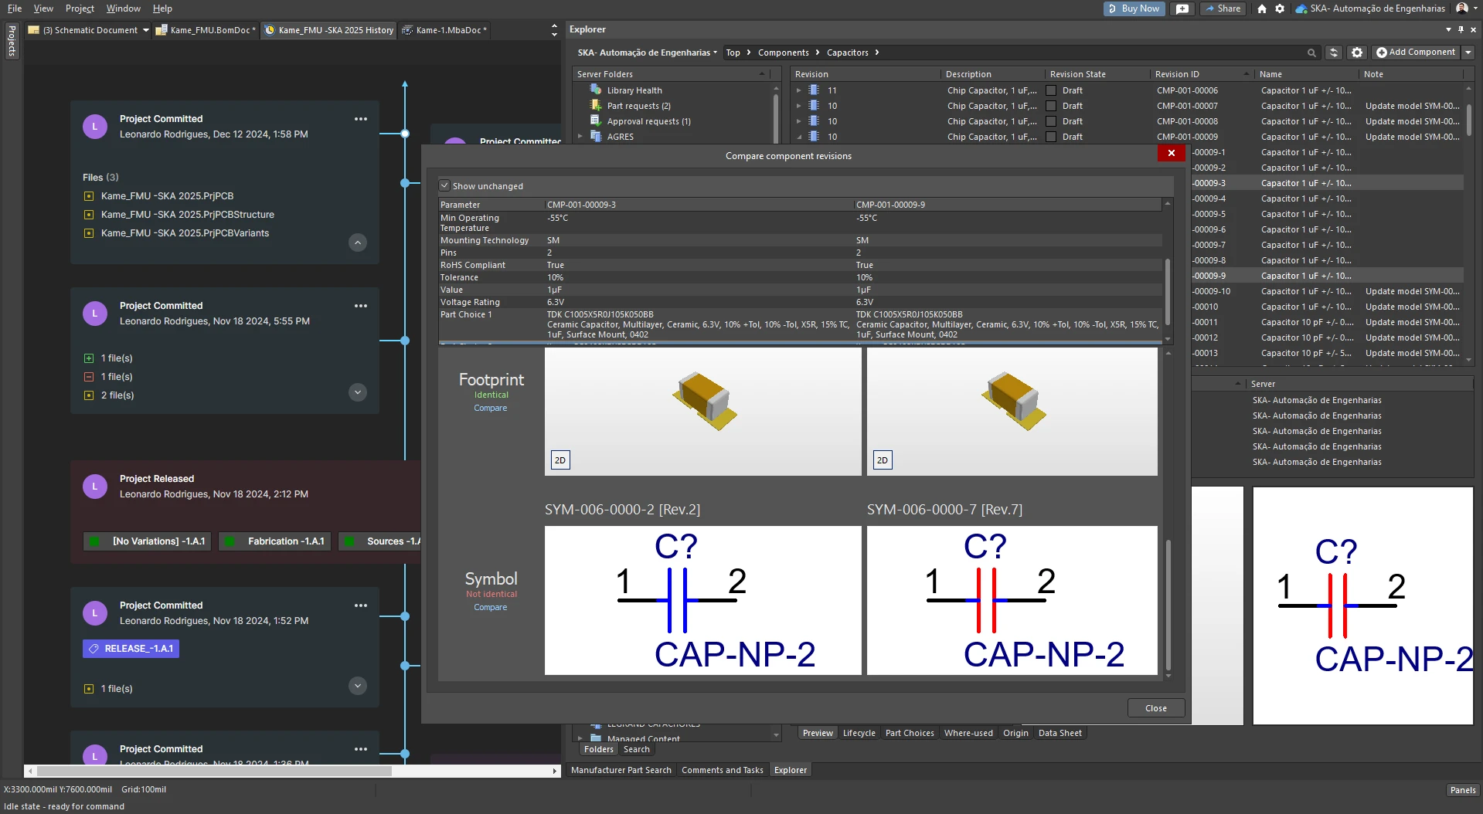Click Draft state box for CMP-001-00007

click(1051, 106)
